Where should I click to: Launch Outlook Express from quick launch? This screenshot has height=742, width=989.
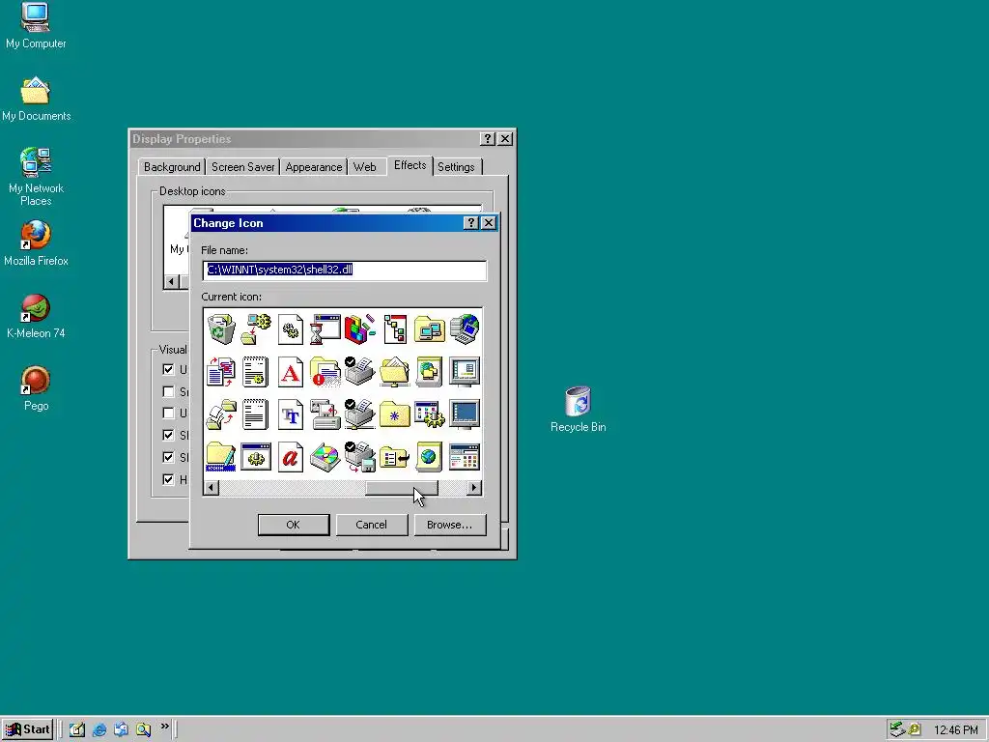(121, 729)
